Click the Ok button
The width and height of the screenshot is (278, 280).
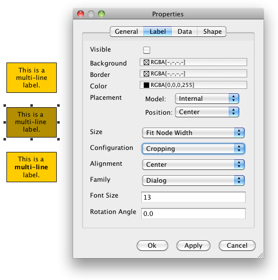(x=152, y=246)
